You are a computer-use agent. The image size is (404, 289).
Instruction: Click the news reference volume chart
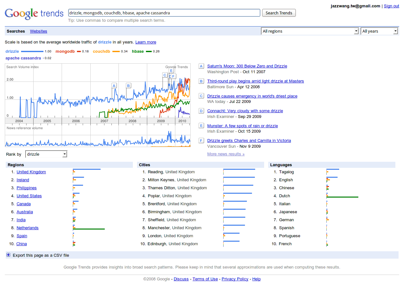98,136
